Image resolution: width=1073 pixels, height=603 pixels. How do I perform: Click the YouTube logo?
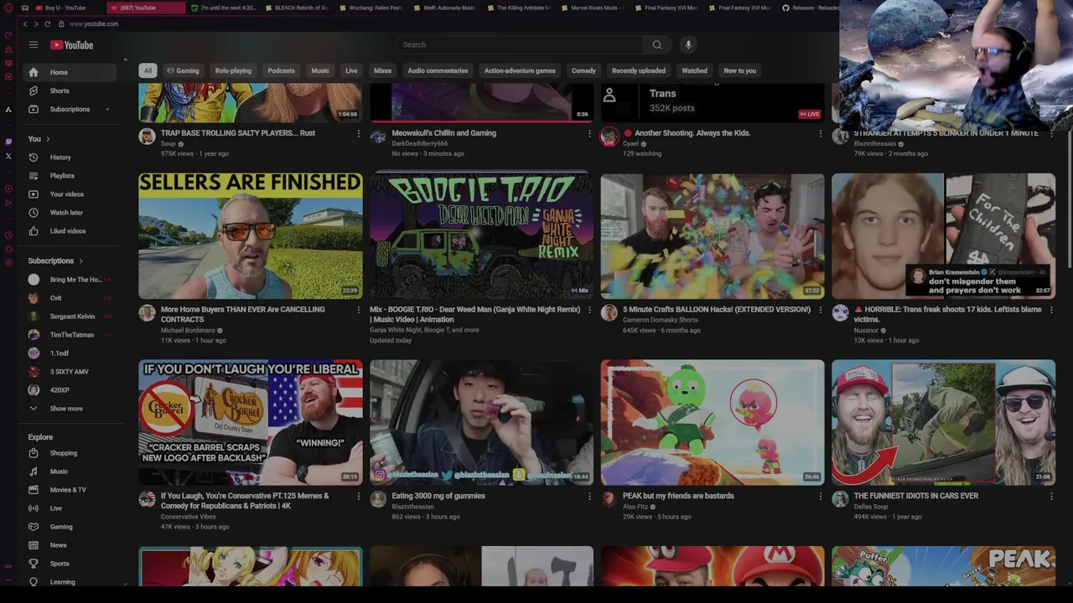point(72,45)
